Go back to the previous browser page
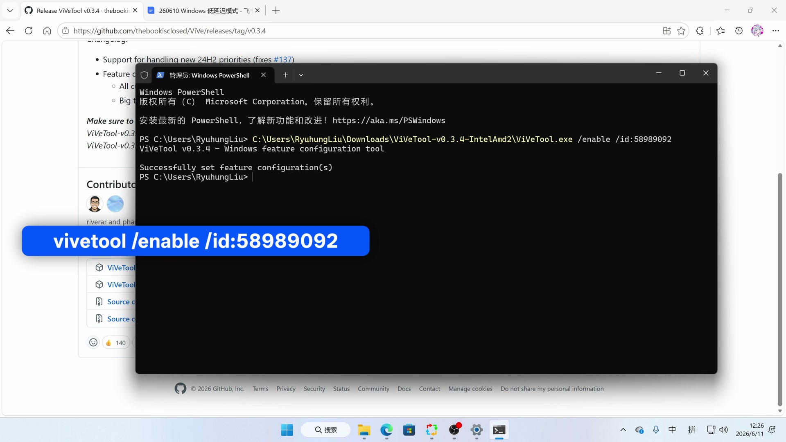786x442 pixels. pos(10,31)
